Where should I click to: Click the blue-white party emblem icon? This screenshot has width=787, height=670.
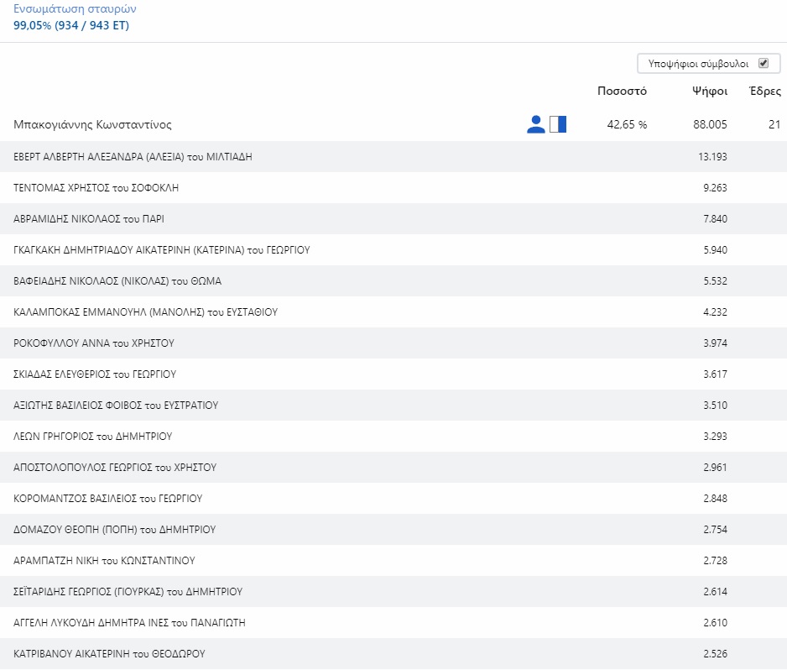pos(558,124)
